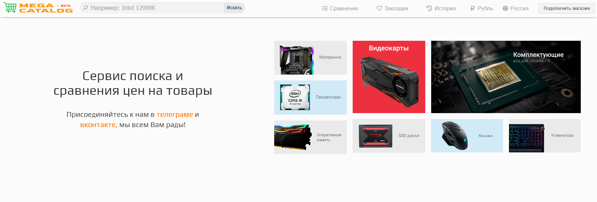The image size is (597, 202).
Task: Select the Рубль currency icon
Action: coord(472,8)
